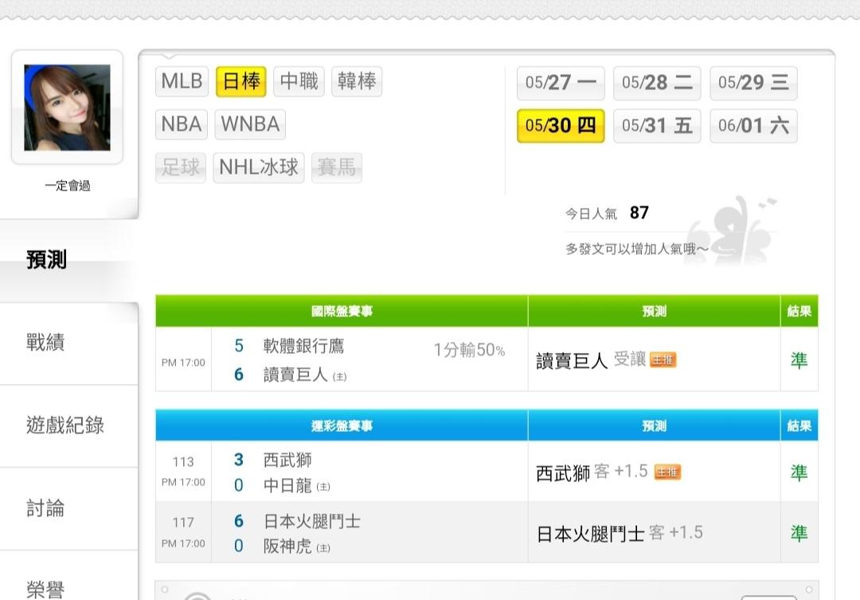Click the 西武獅 team in match 113
Screen dimensions: 860x600
coord(287,460)
